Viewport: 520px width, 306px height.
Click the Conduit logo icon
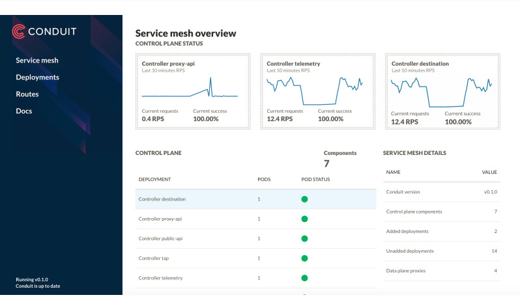20,31
